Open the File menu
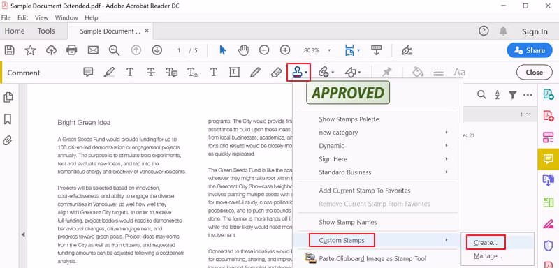This screenshot has height=268, width=559. point(6,17)
